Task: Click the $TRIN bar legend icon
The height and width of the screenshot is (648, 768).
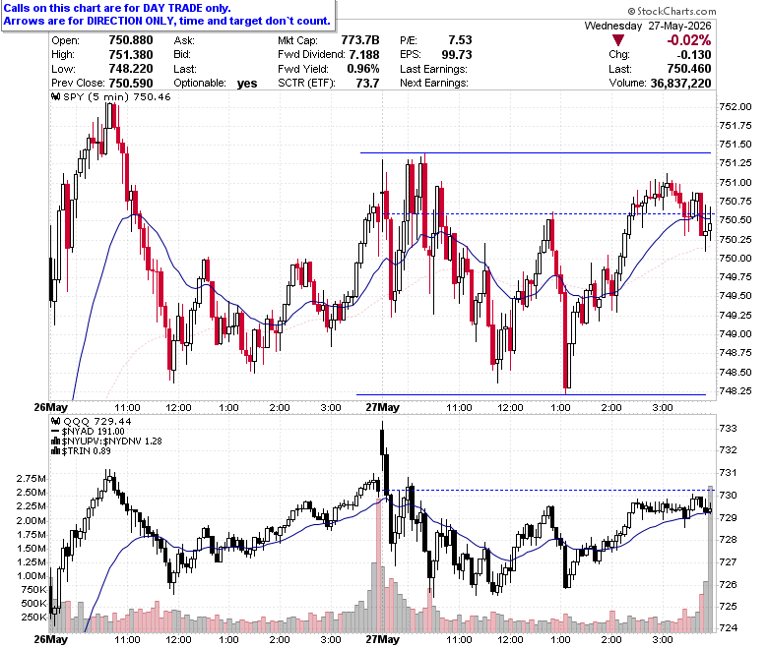Action: 56,451
